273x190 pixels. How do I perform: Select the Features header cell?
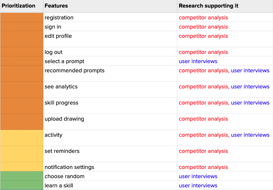coord(56,6)
